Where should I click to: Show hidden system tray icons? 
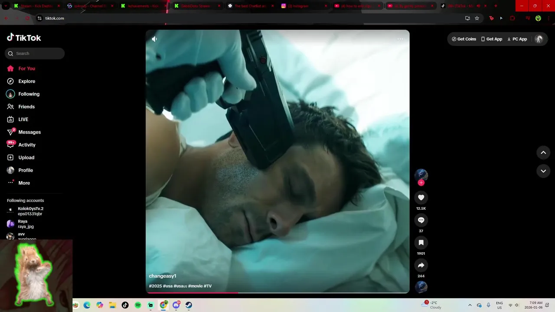pos(470,305)
